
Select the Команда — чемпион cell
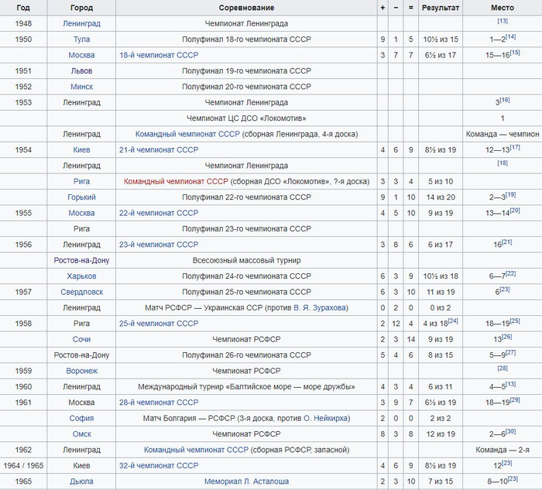point(503,134)
